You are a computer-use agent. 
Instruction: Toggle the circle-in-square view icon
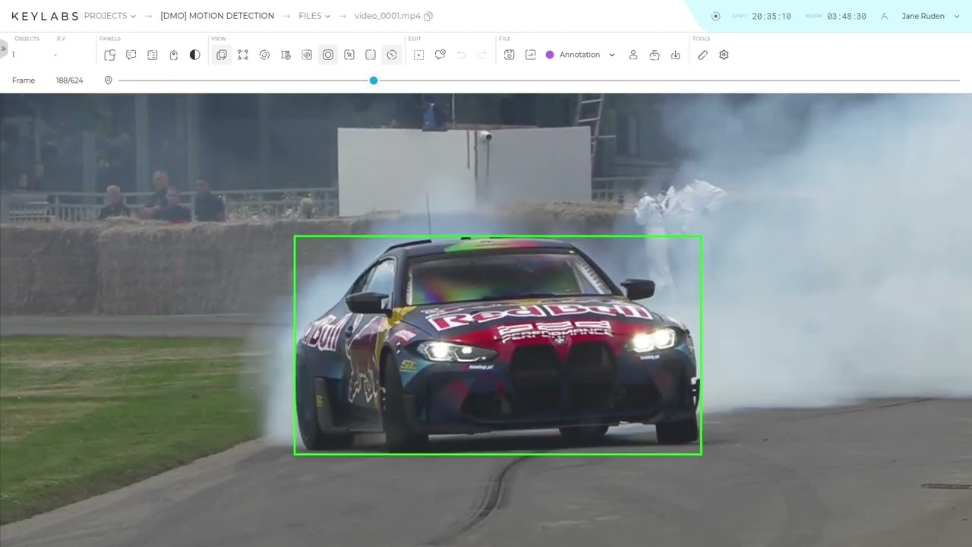point(328,55)
